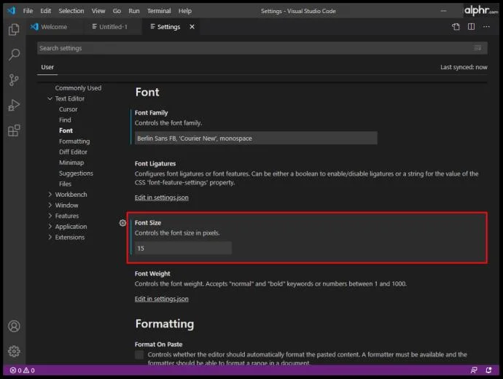Click the VS Code logo in title bar
The width and height of the screenshot is (503, 379).
12,11
